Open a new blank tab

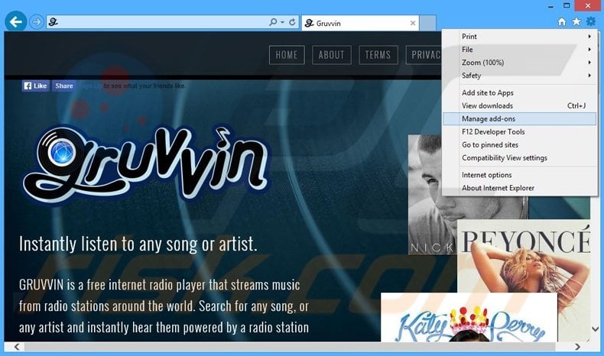point(427,23)
